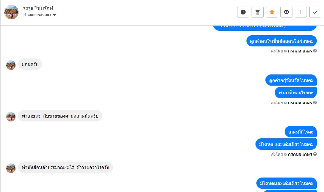
Task: Select the 'เกตรมีกี่ไร่คะ' message bubble
Action: click(301, 132)
